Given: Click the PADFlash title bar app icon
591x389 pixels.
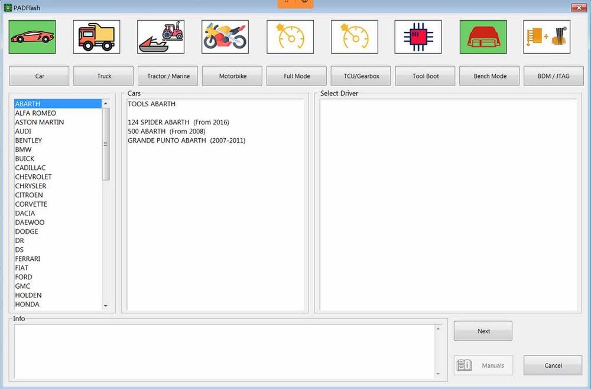Looking at the screenshot, I should click(x=8, y=8).
